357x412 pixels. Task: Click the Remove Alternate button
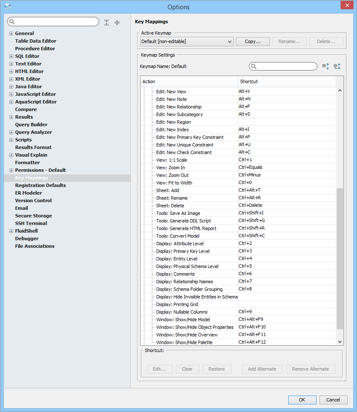[x=311, y=369]
